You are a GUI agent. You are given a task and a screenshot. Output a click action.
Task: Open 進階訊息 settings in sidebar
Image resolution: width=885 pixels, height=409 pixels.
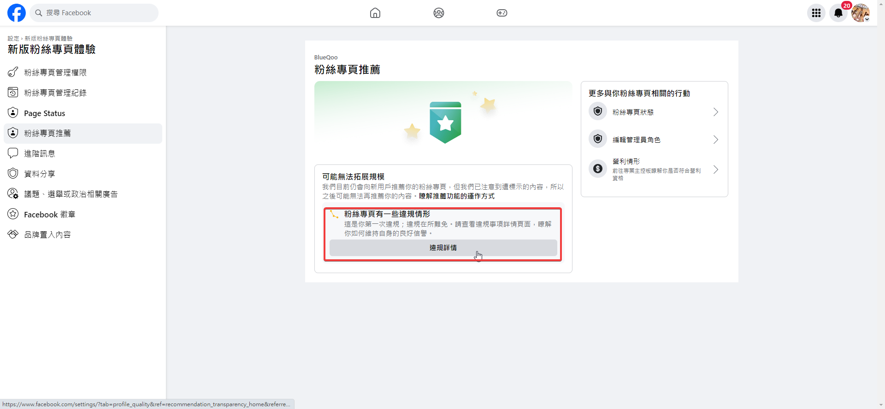click(40, 153)
